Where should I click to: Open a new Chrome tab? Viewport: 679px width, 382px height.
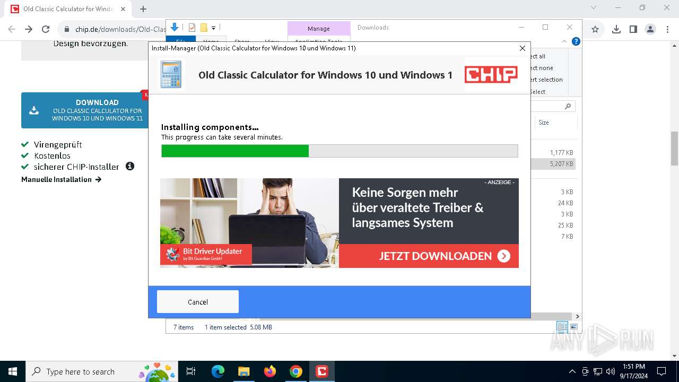pyautogui.click(x=143, y=8)
